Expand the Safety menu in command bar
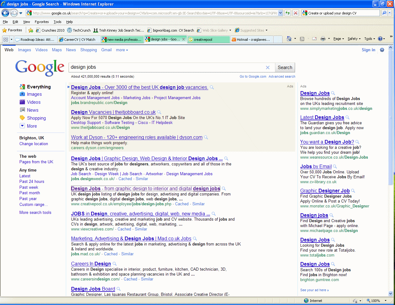 [x=354, y=39]
